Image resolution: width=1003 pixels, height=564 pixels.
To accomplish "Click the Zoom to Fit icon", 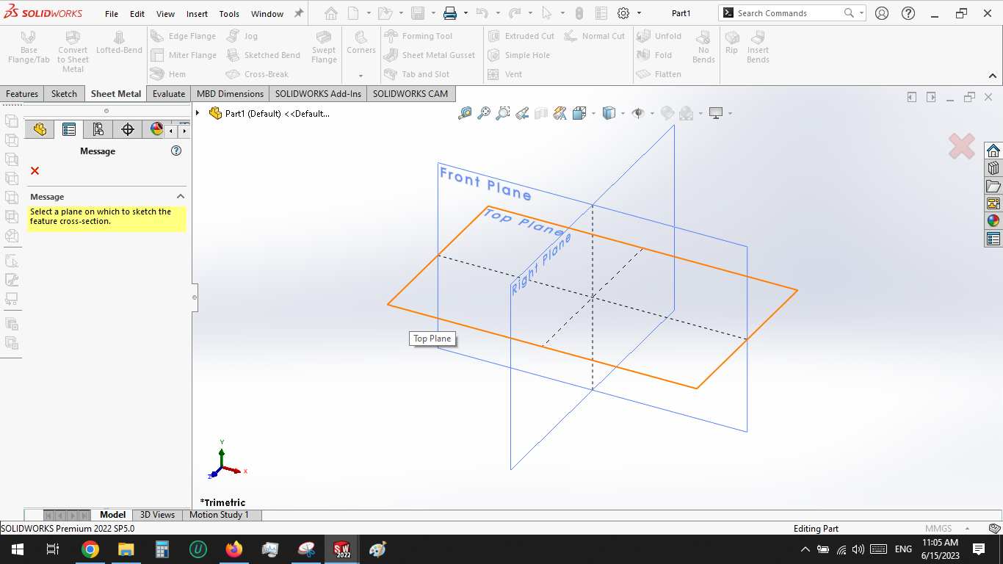I will point(482,113).
